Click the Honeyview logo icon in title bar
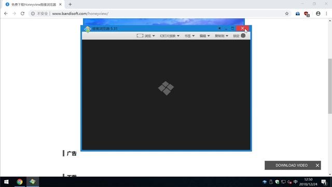 click(87, 29)
